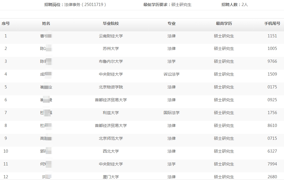284x180 pixels.
Task: Click the 最低学历要求 硕士研究生 label
Action: click(167, 5)
